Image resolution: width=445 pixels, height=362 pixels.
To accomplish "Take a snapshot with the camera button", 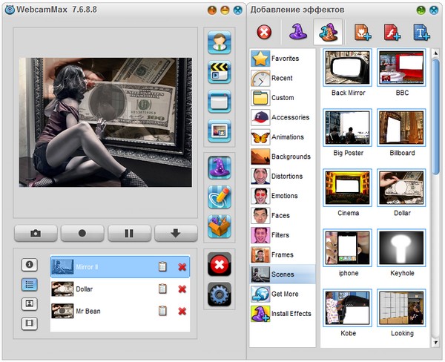I will pos(36,233).
